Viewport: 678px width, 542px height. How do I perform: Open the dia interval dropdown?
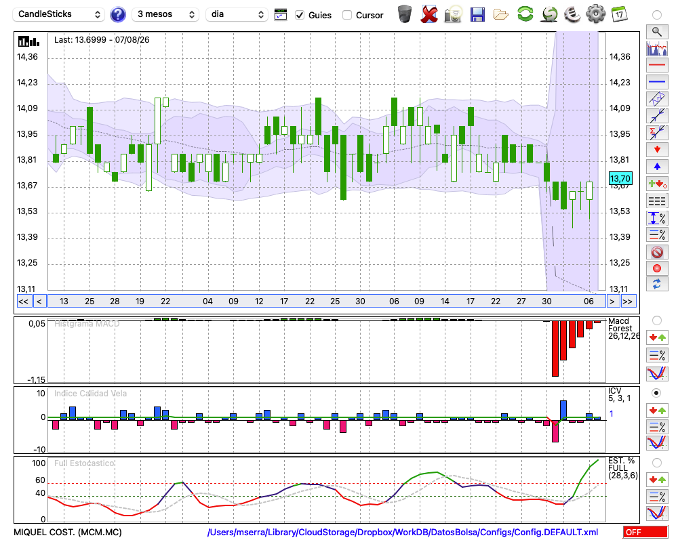pyautogui.click(x=237, y=14)
